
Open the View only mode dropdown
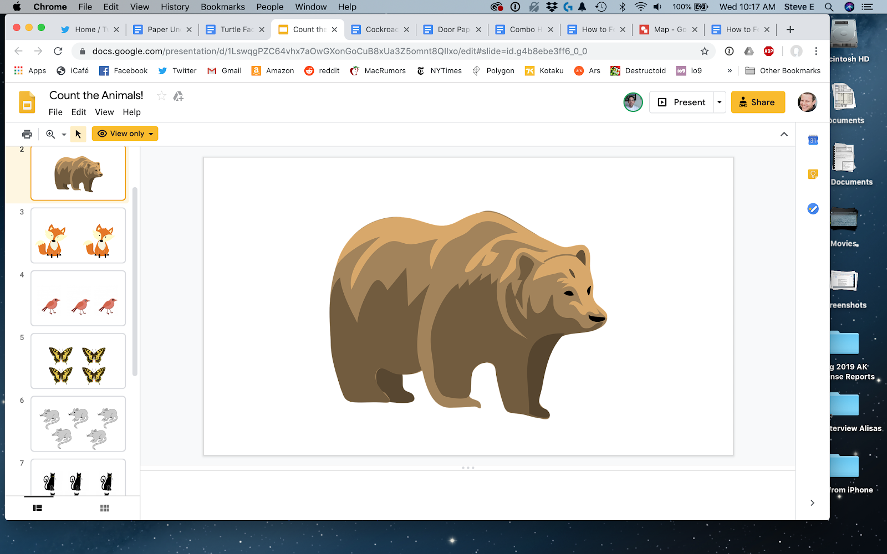(x=125, y=134)
